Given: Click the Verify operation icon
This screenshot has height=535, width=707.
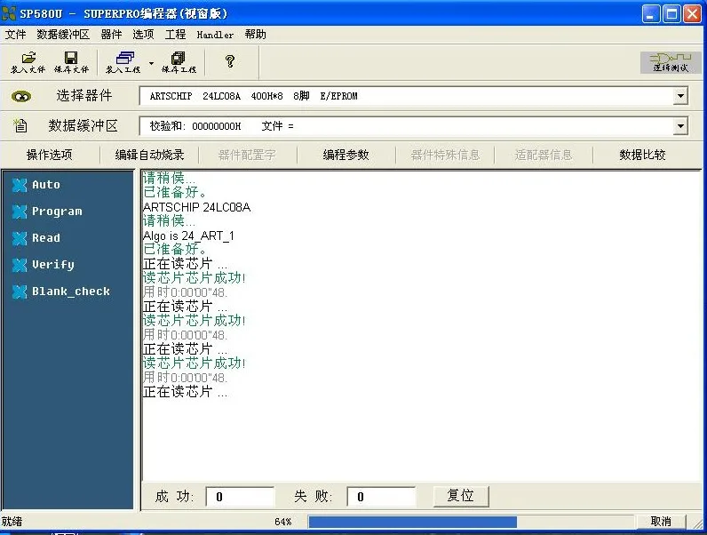Looking at the screenshot, I should [x=20, y=265].
